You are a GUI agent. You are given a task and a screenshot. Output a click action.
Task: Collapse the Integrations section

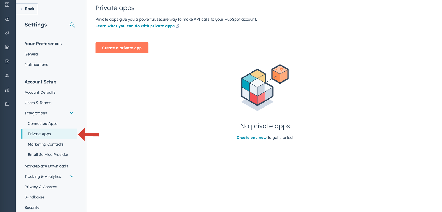click(x=72, y=113)
